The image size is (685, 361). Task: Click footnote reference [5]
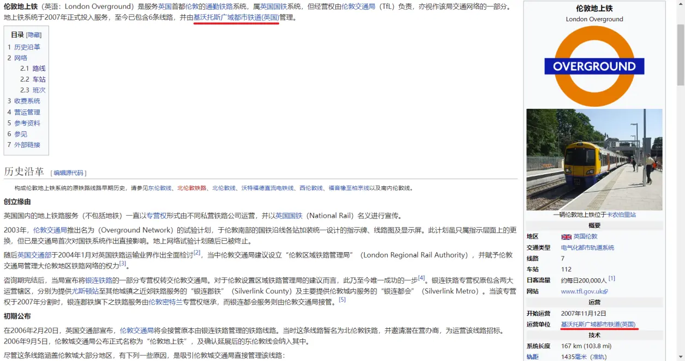point(342,299)
